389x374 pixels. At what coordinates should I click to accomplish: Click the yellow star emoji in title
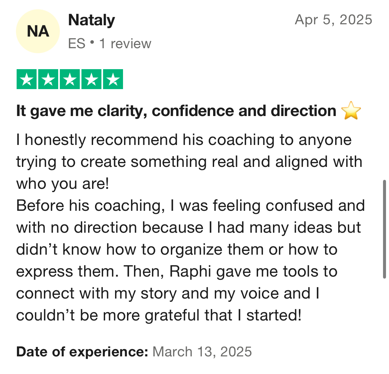351,111
